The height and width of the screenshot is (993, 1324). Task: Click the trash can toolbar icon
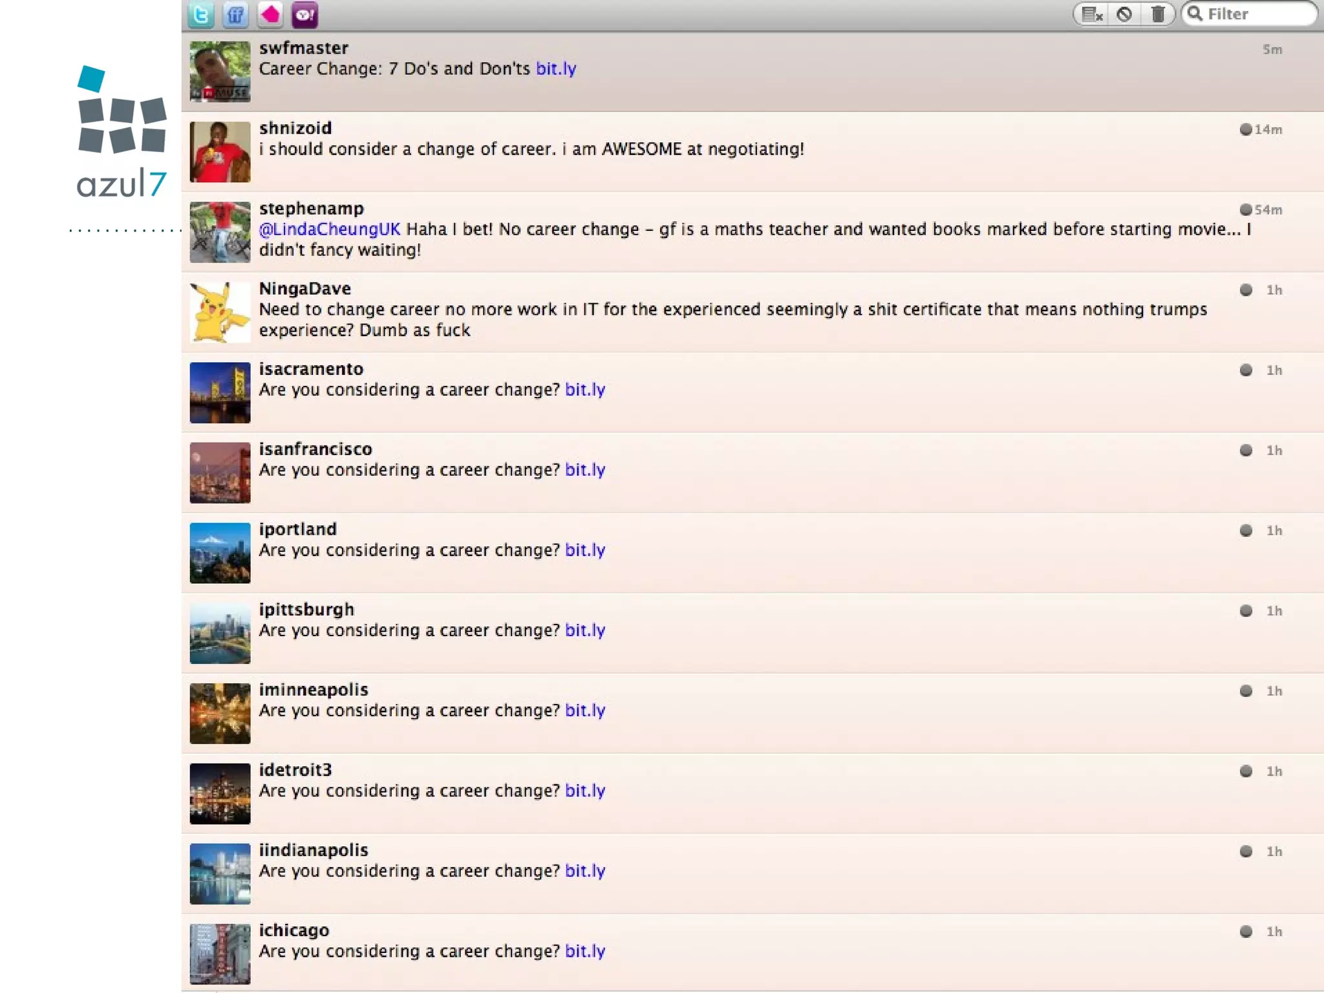coord(1158,14)
